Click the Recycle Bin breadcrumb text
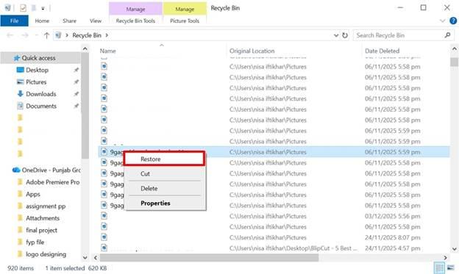Image resolution: width=459 pixels, height=274 pixels. [87, 35]
